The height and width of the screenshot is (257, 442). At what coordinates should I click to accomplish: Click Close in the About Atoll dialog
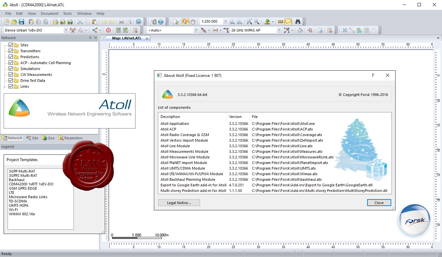click(379, 203)
